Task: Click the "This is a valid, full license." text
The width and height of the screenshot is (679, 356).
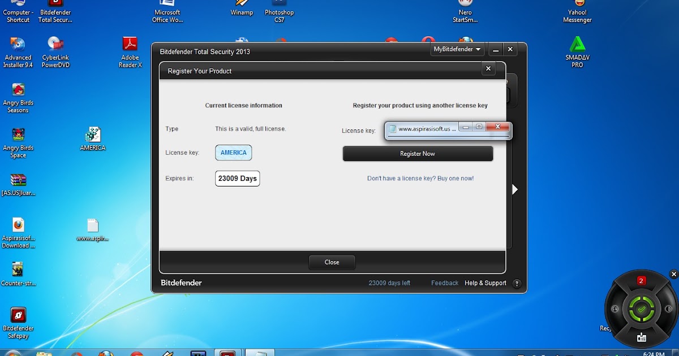Action: [x=251, y=129]
